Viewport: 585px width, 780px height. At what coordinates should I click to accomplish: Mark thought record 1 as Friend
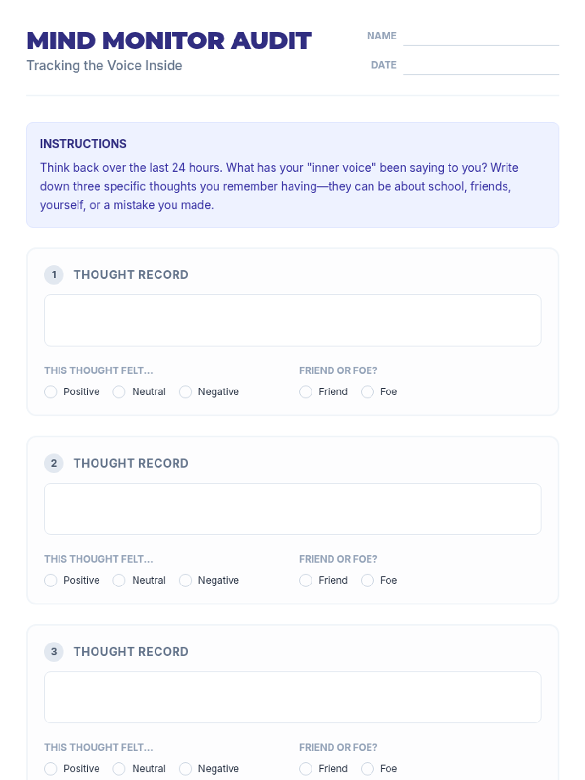[306, 392]
